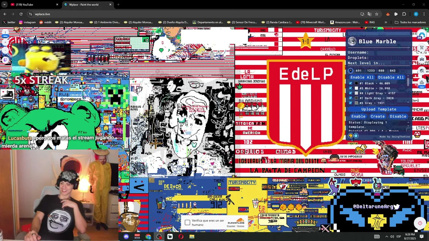The image size is (429, 241).
Task: Go back to the previous page
Action: pyautogui.click(x=5, y=14)
